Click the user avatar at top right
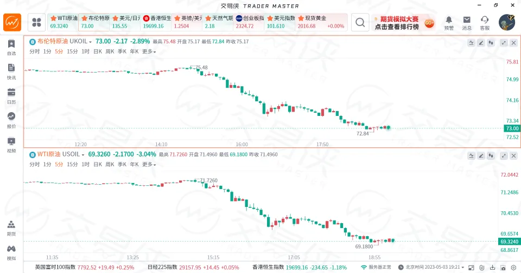Screen dimensions: 521x273 tap(507, 22)
